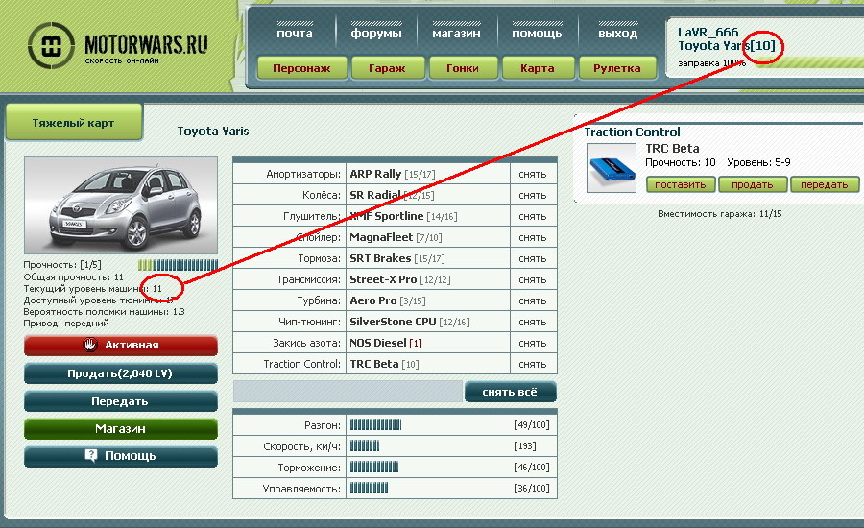864x528 pixels.
Task: Click the hand icon on Активная button
Action: pos(90,345)
